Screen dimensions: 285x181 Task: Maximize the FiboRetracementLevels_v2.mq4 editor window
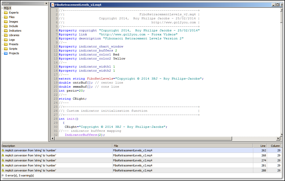(277, 5)
